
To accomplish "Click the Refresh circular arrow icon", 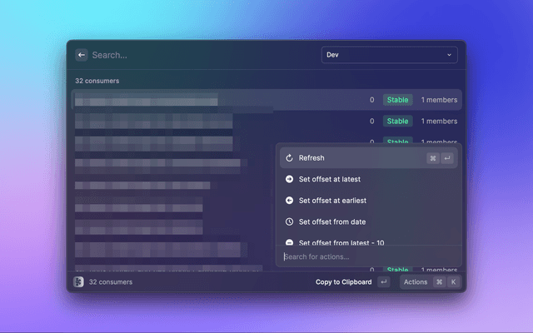I will pos(288,157).
